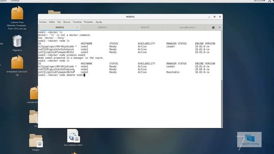Screen dimensions: 274x154
Task: Open the Ayuda menu
Action: 99,22
